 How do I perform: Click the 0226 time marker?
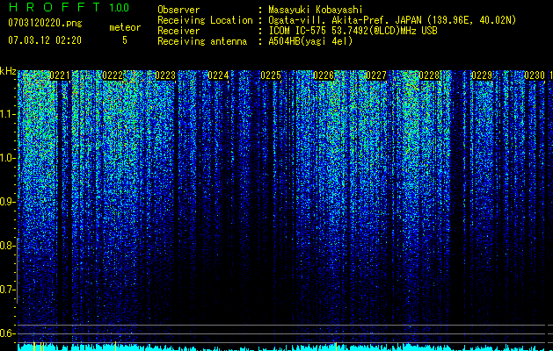[x=324, y=75]
